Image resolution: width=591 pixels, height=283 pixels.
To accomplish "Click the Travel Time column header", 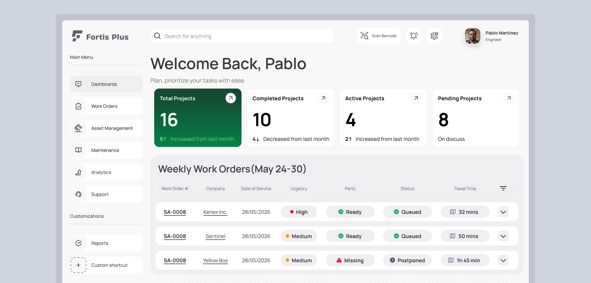I will (465, 189).
